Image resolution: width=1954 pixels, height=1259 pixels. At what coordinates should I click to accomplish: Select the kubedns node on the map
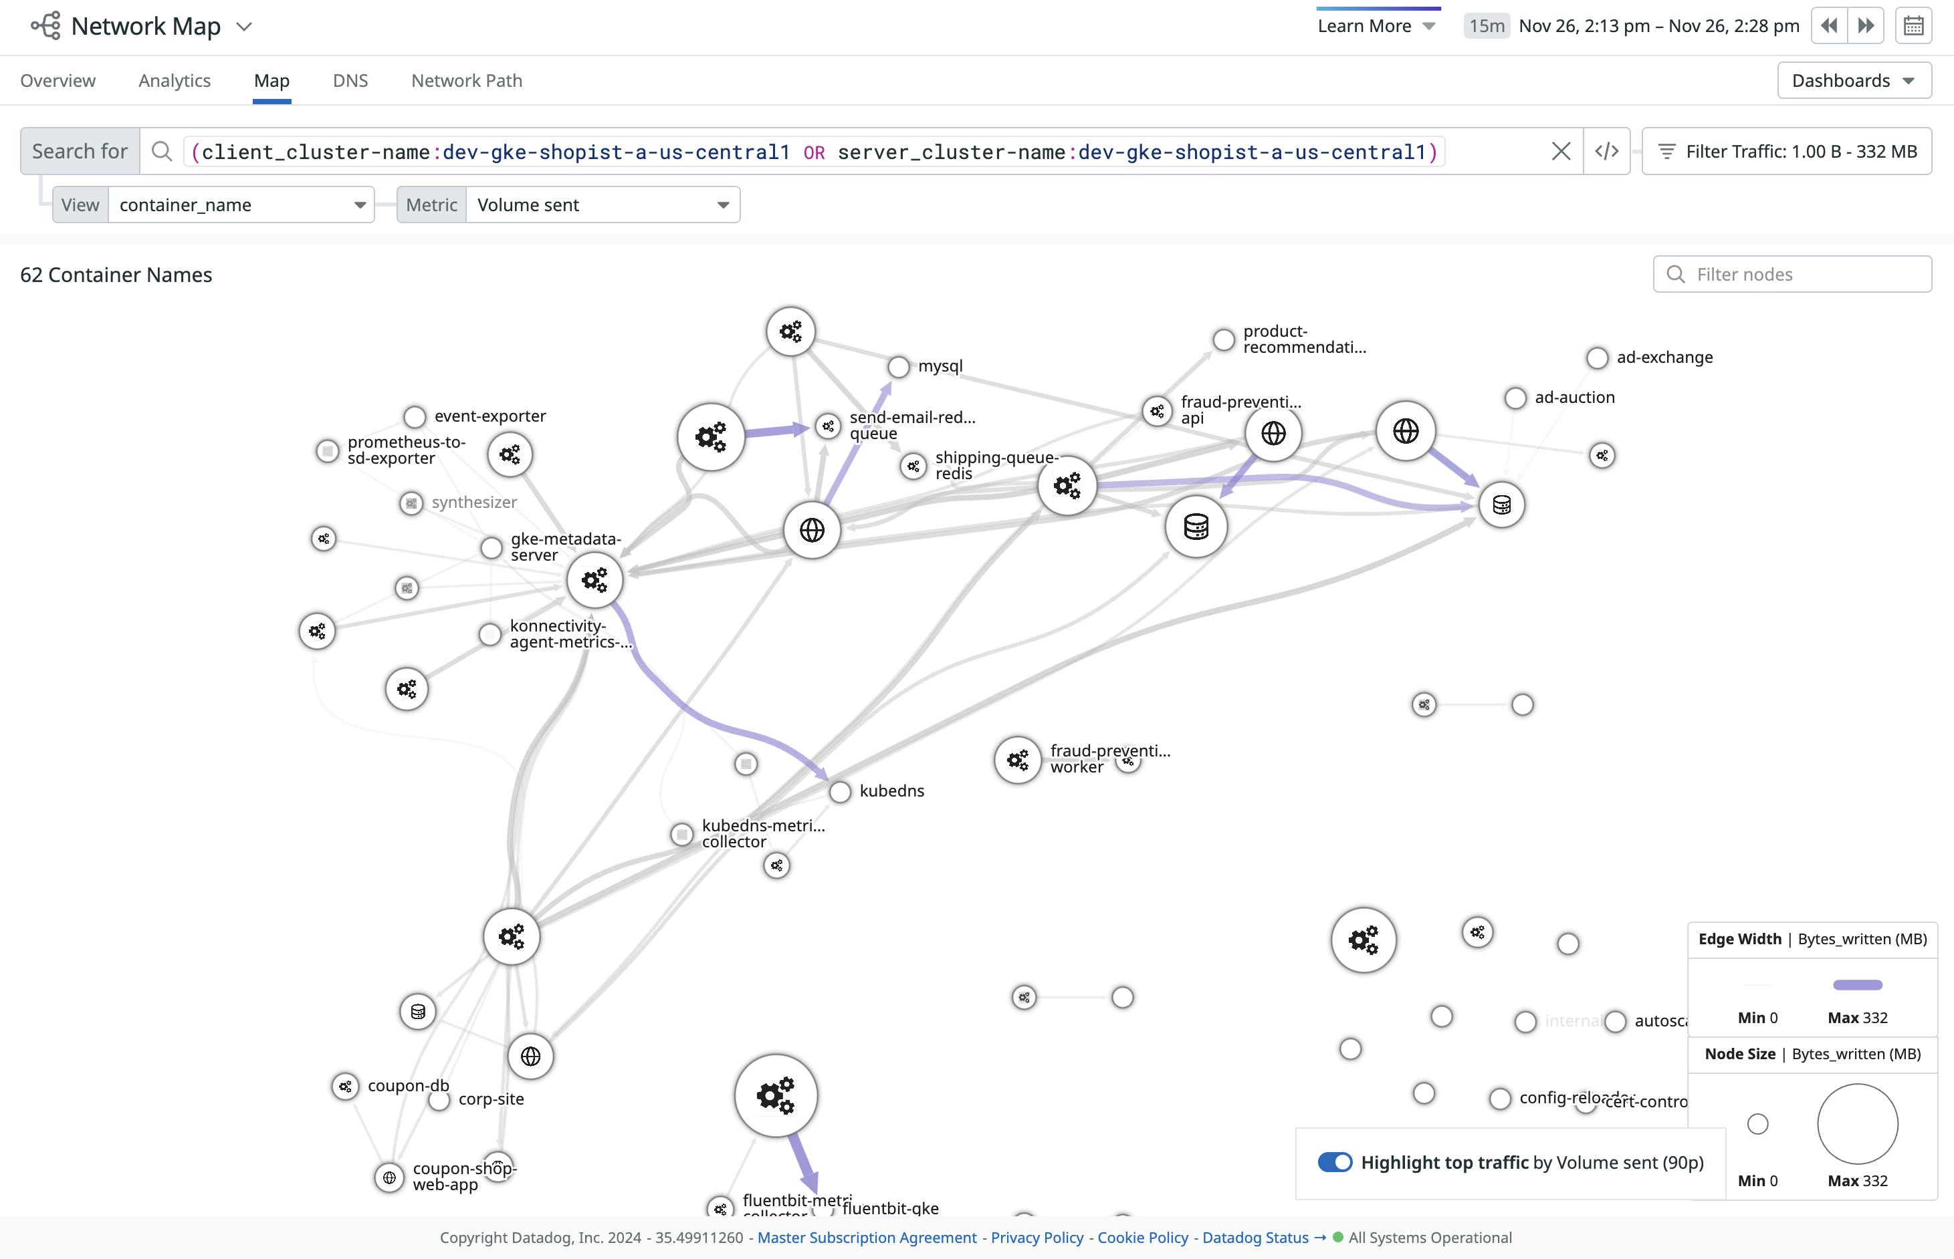pyautogui.click(x=840, y=791)
